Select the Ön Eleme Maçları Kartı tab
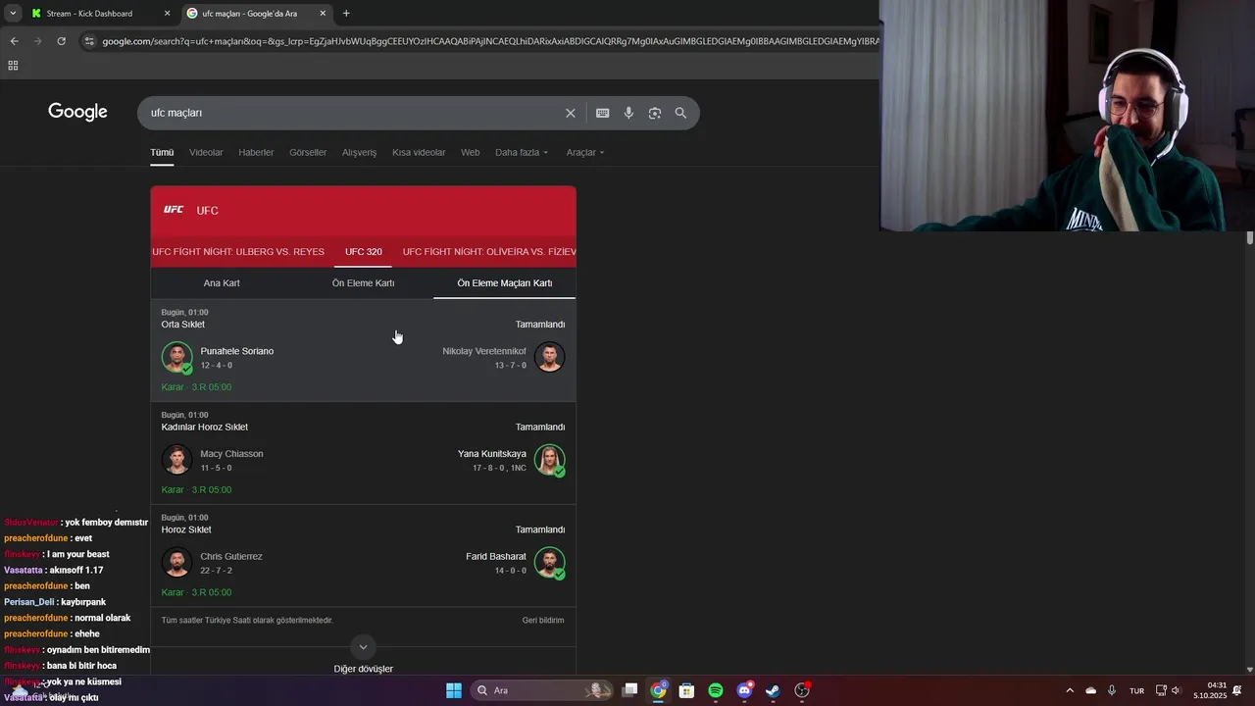The image size is (1255, 706). pyautogui.click(x=505, y=283)
